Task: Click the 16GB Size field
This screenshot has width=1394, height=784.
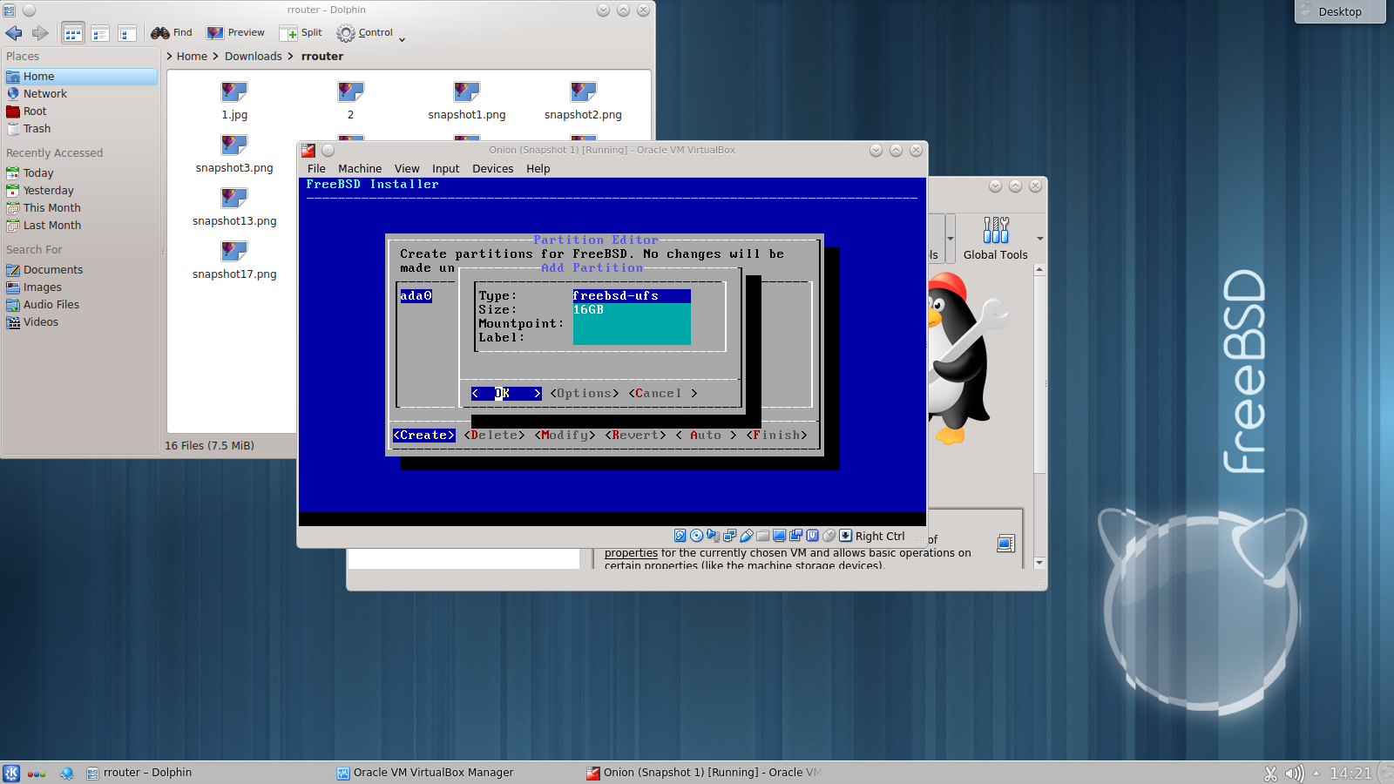Action: pos(632,310)
